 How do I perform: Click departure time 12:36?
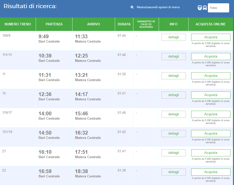point(45,94)
